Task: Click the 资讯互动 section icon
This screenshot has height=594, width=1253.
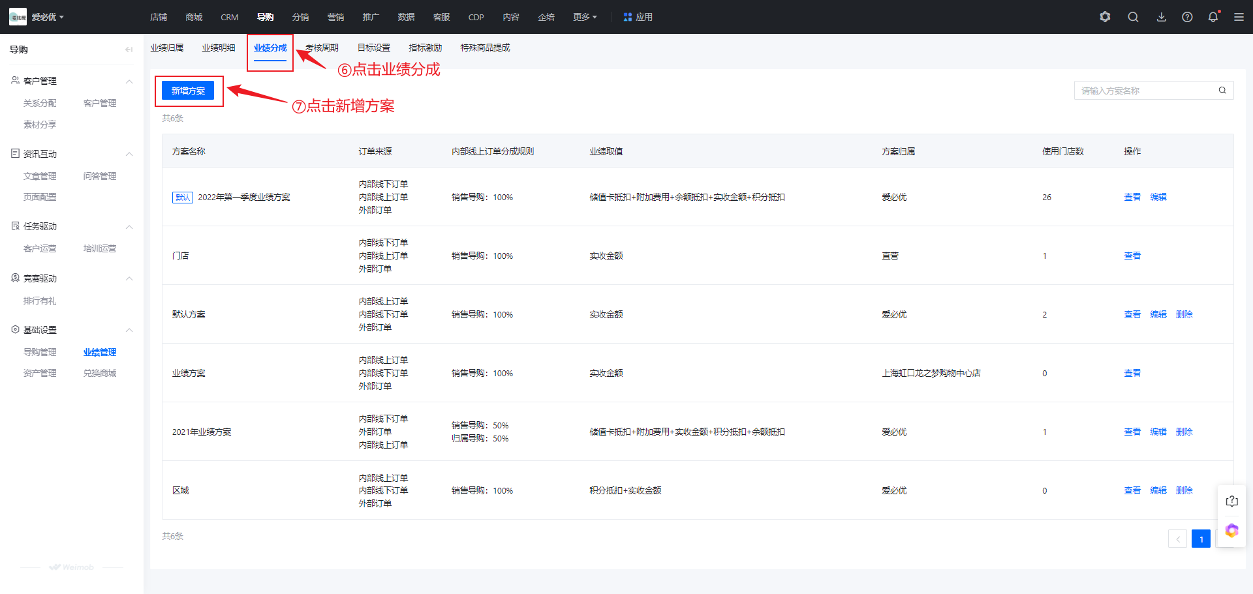Action: (15, 153)
